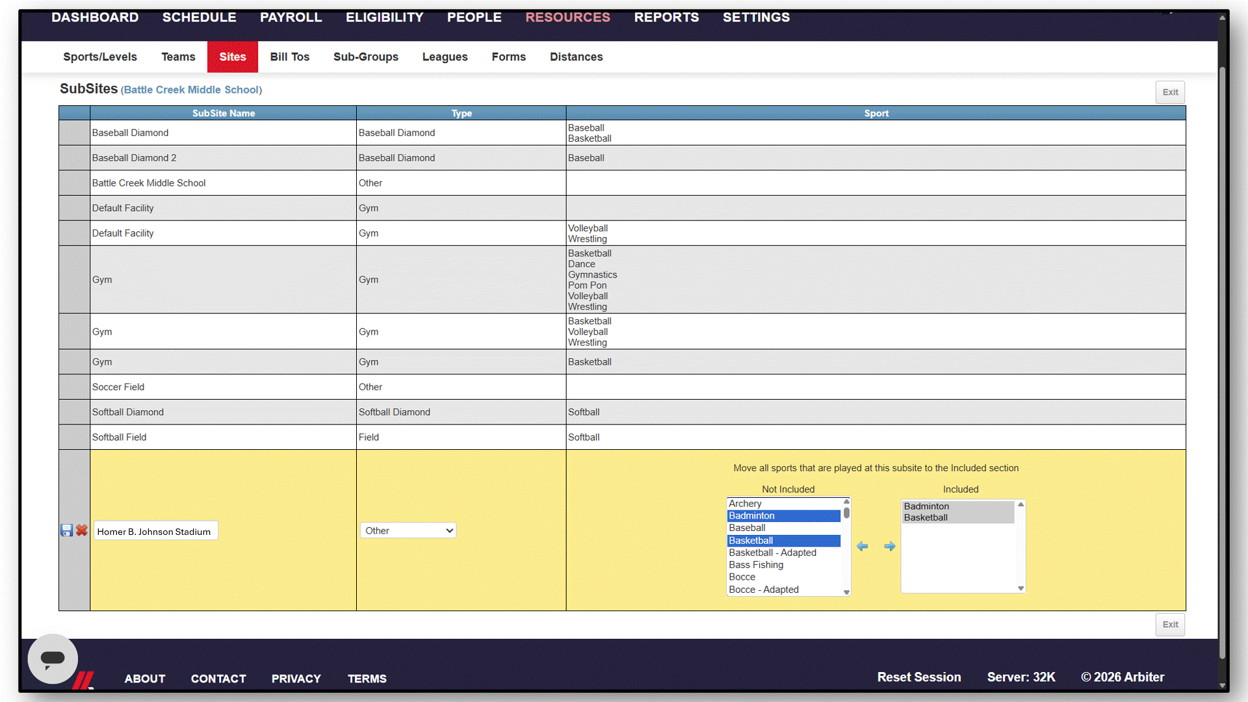Image resolution: width=1248 pixels, height=702 pixels.
Task: Click the left arrow to remove sport
Action: (863, 546)
